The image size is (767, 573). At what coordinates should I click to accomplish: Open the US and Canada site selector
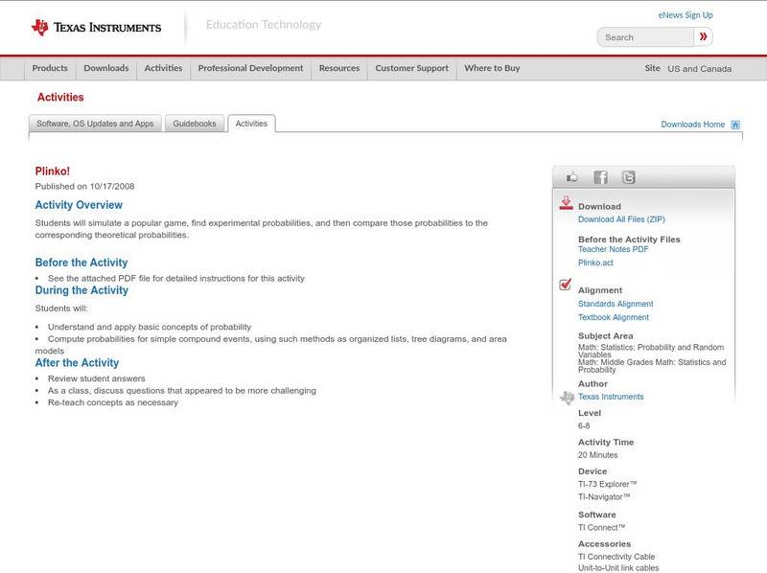click(699, 69)
